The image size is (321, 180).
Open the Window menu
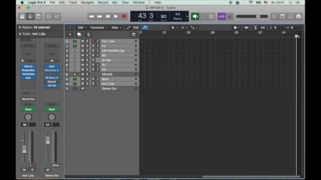(138, 2)
